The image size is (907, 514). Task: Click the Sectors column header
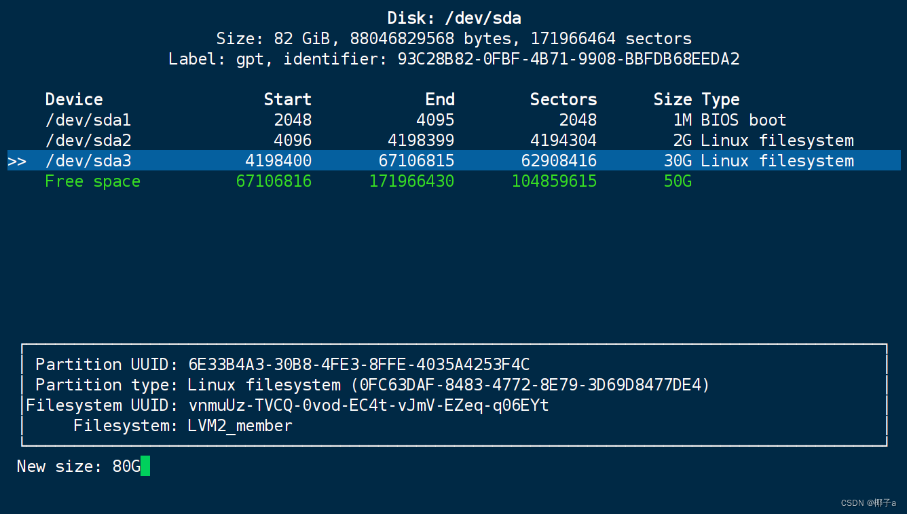coord(563,100)
